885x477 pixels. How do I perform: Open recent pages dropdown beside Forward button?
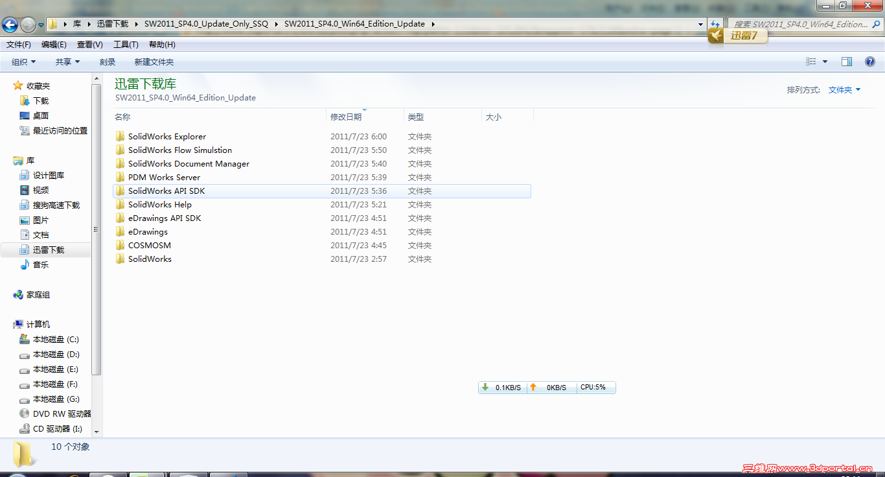pos(41,25)
